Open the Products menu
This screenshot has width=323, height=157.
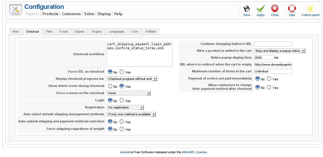coord(50,14)
